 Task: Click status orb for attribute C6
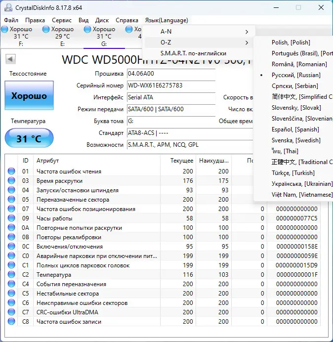pos(11,302)
